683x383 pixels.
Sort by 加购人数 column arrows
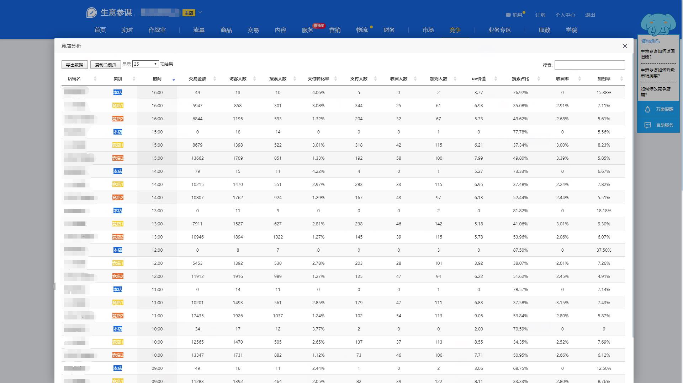click(x=455, y=79)
